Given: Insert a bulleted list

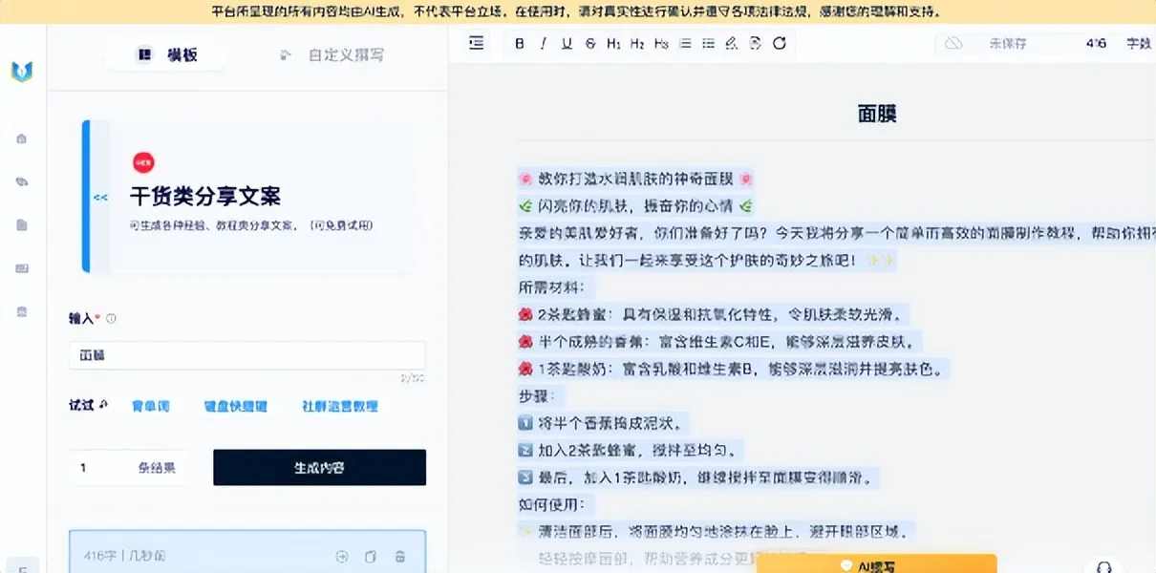Looking at the screenshot, I should (708, 43).
